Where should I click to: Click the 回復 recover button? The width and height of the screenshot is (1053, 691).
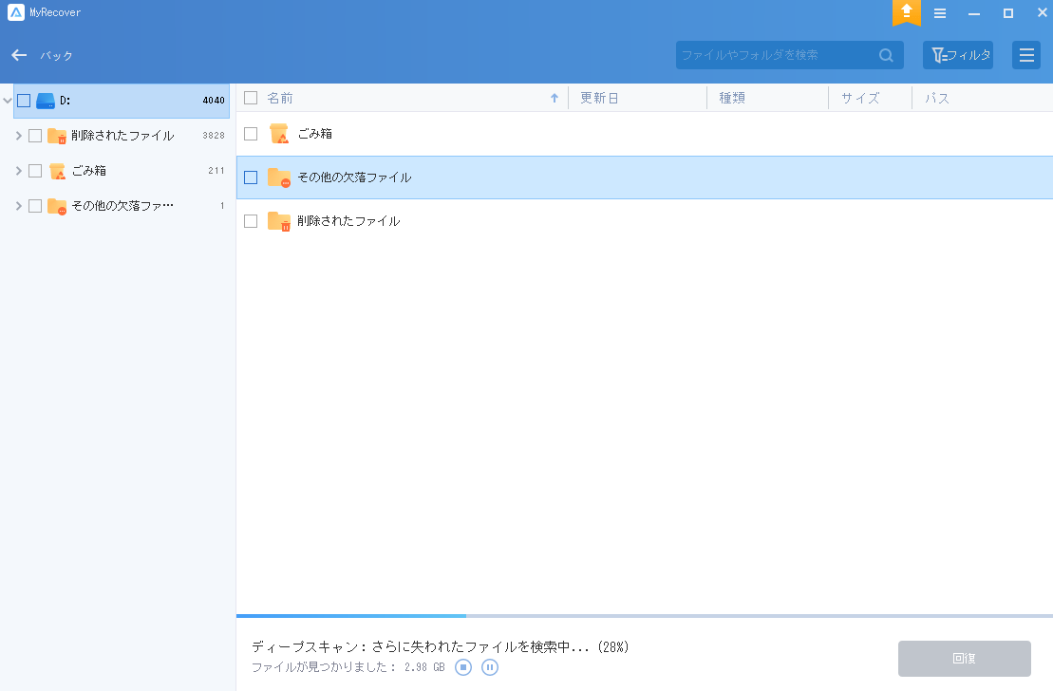(965, 658)
